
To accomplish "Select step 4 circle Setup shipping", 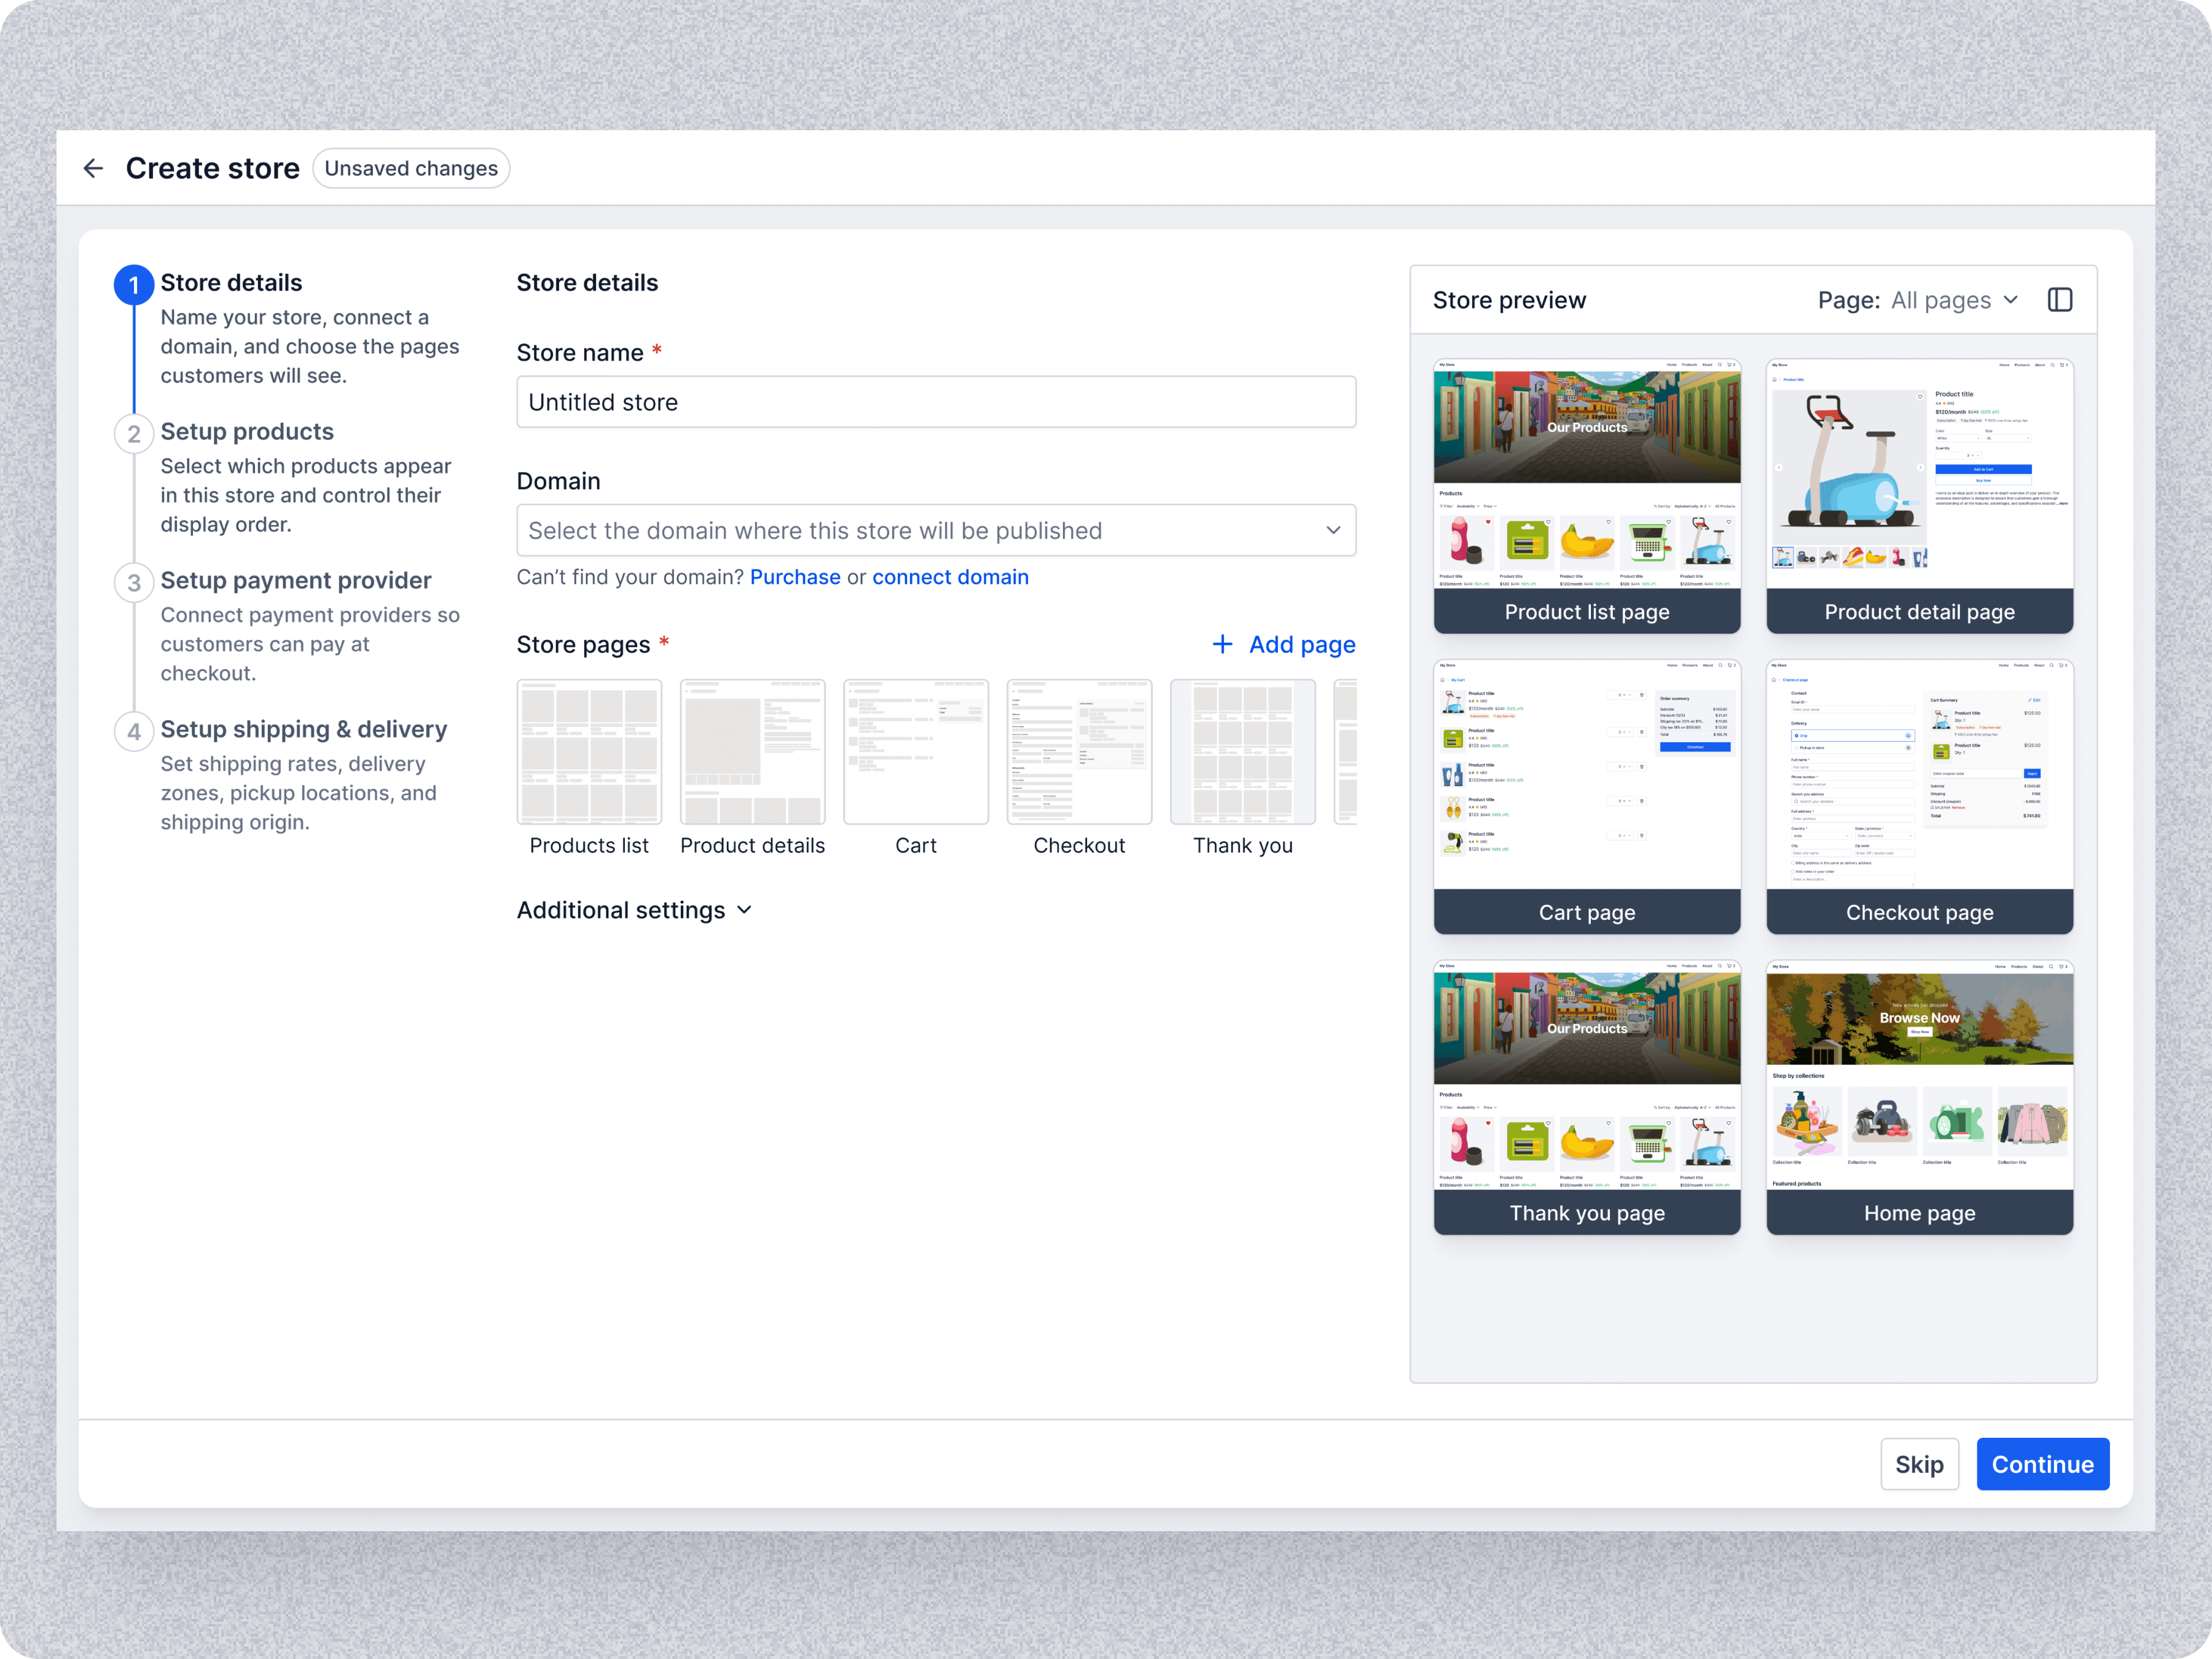I will [134, 732].
